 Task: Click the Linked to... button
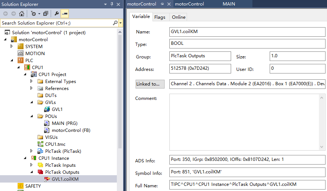[x=150, y=84]
